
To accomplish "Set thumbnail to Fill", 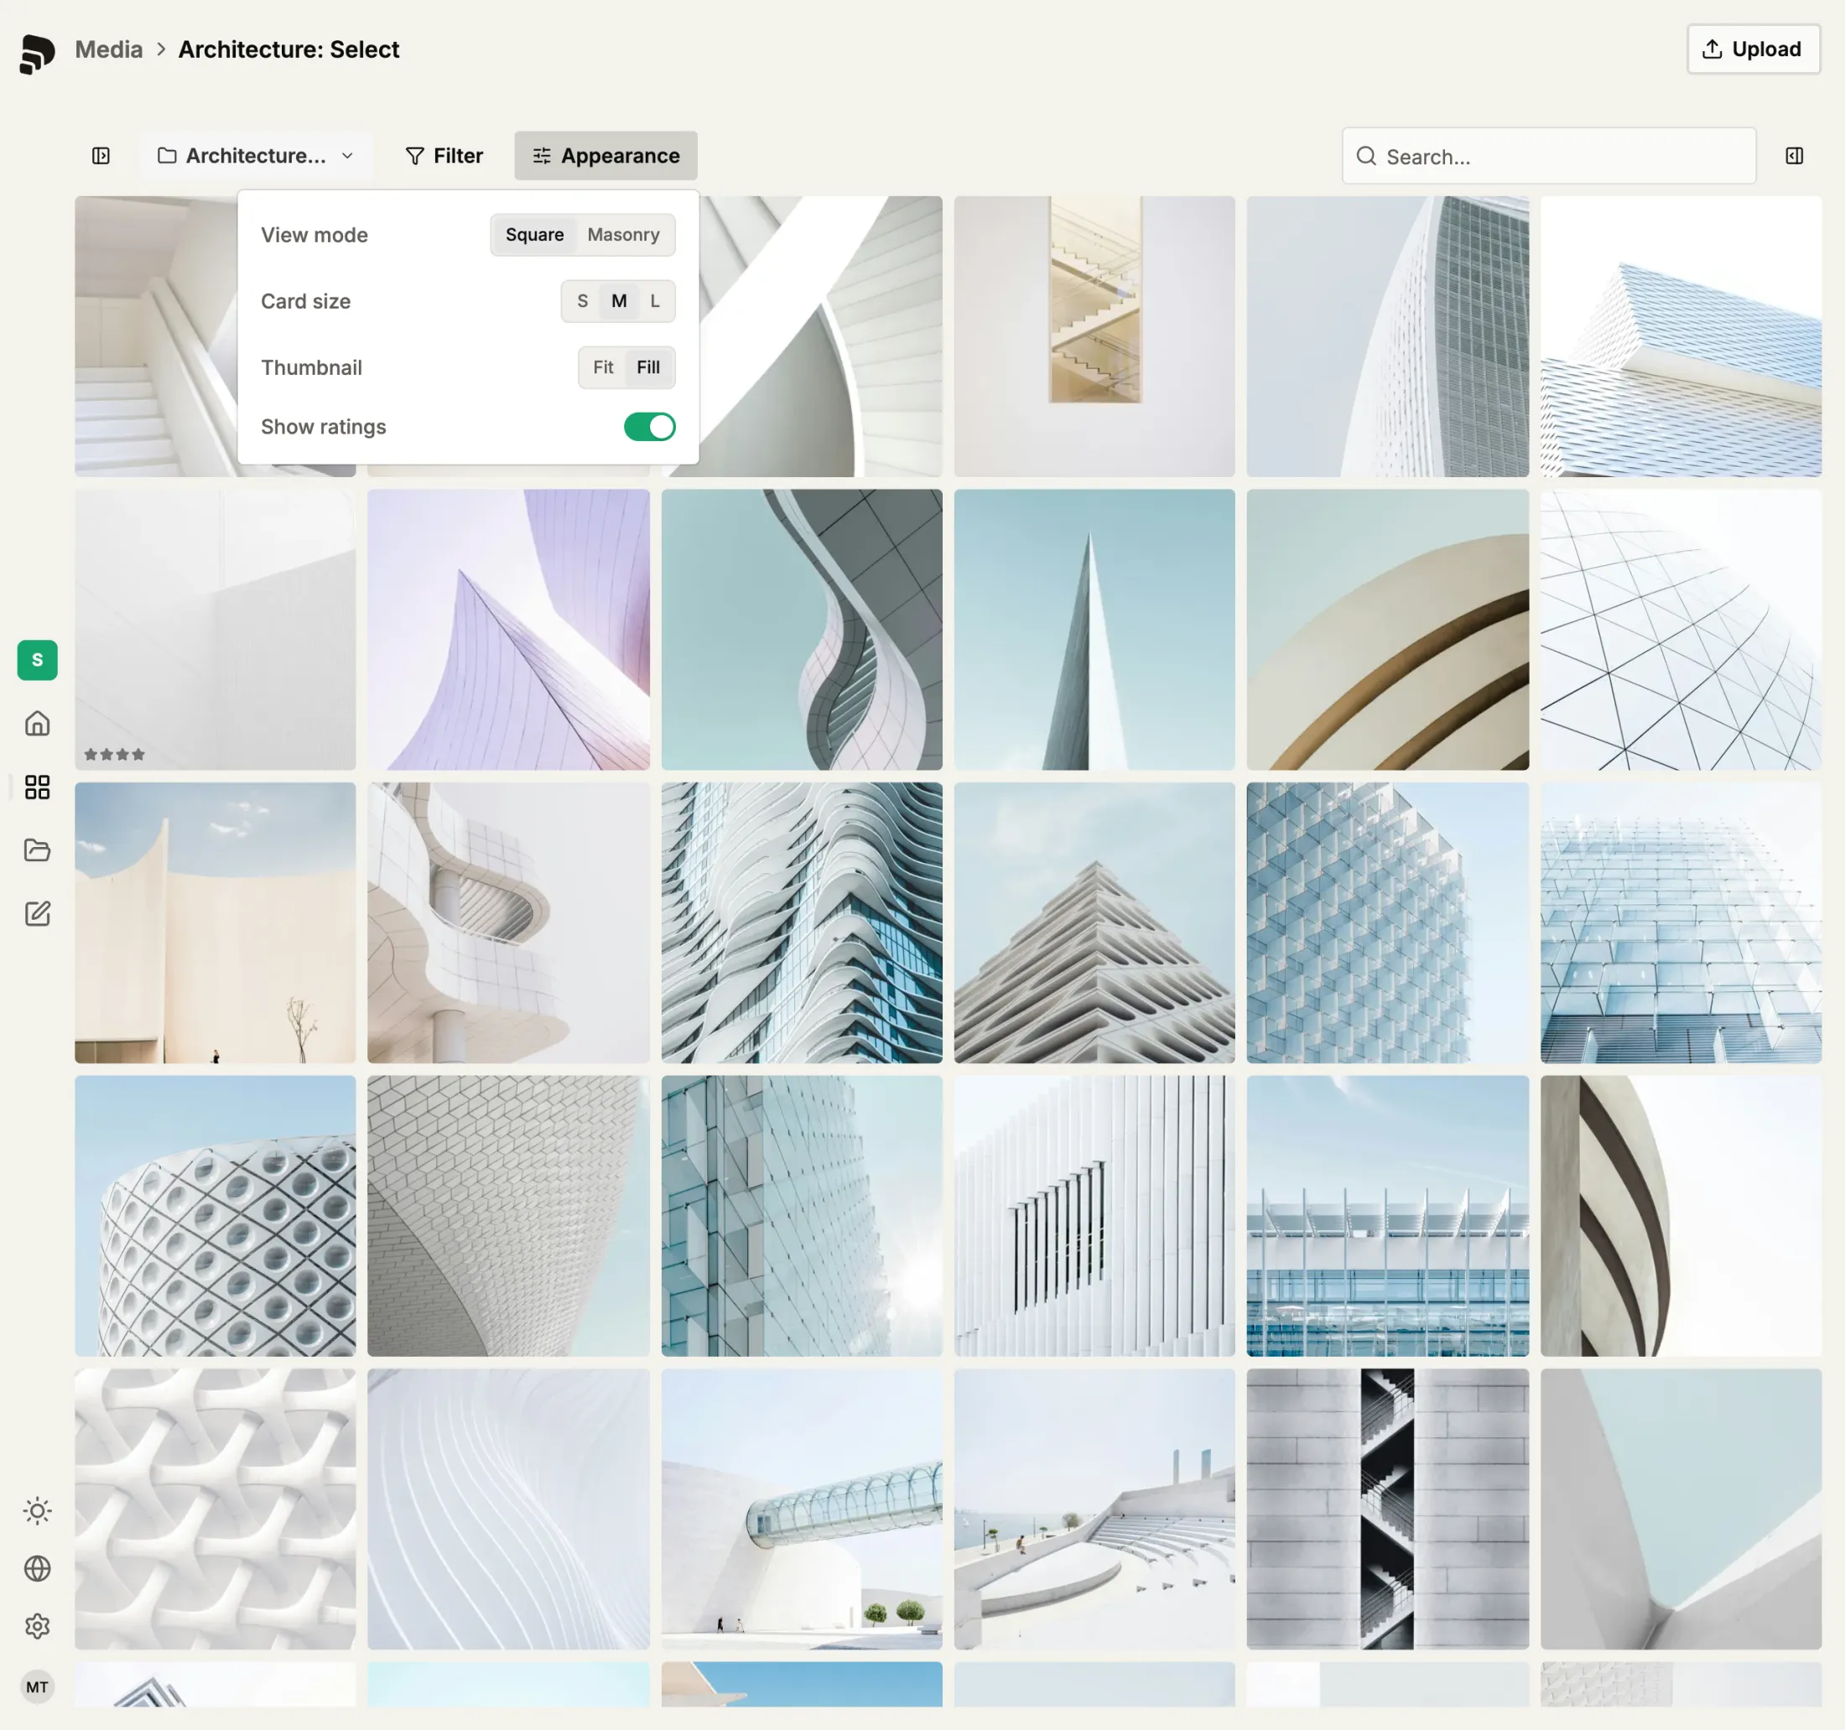I will click(x=647, y=367).
